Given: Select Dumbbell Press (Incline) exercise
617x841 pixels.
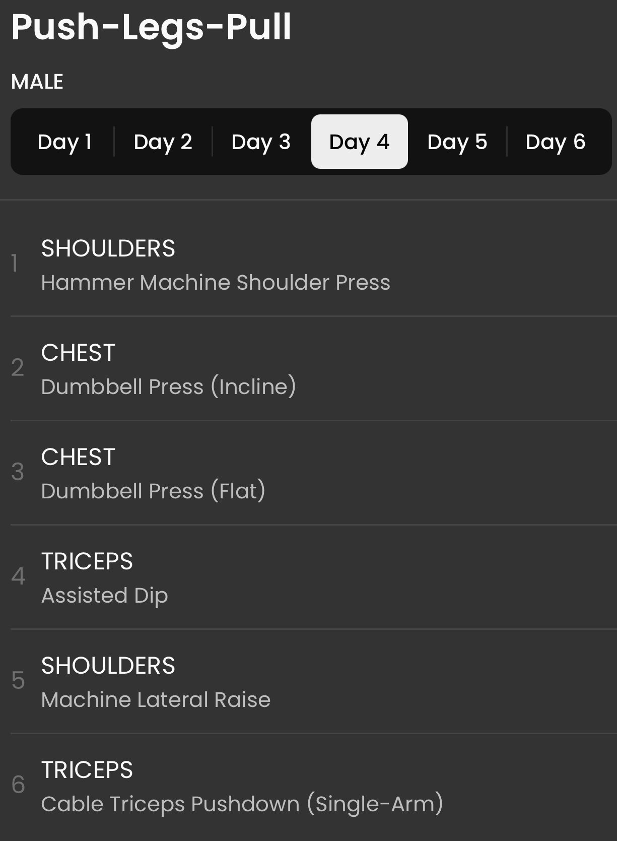Looking at the screenshot, I should (168, 387).
